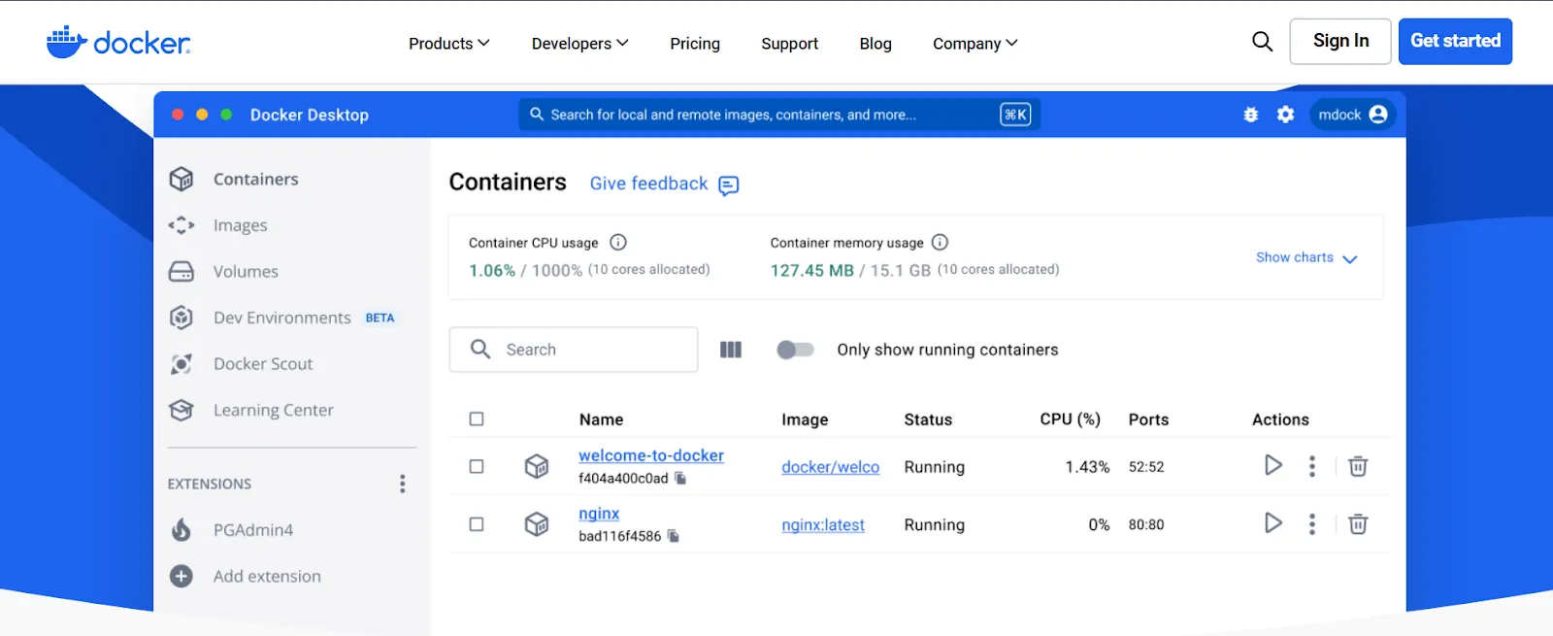Start the welcome-to-docker container with play icon
1553x636 pixels.
(x=1273, y=466)
